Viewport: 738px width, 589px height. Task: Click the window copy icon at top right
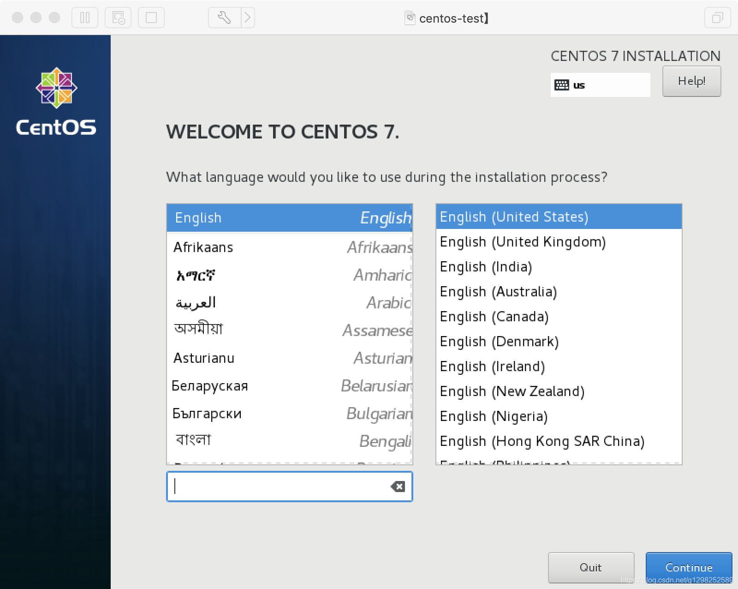click(x=718, y=18)
